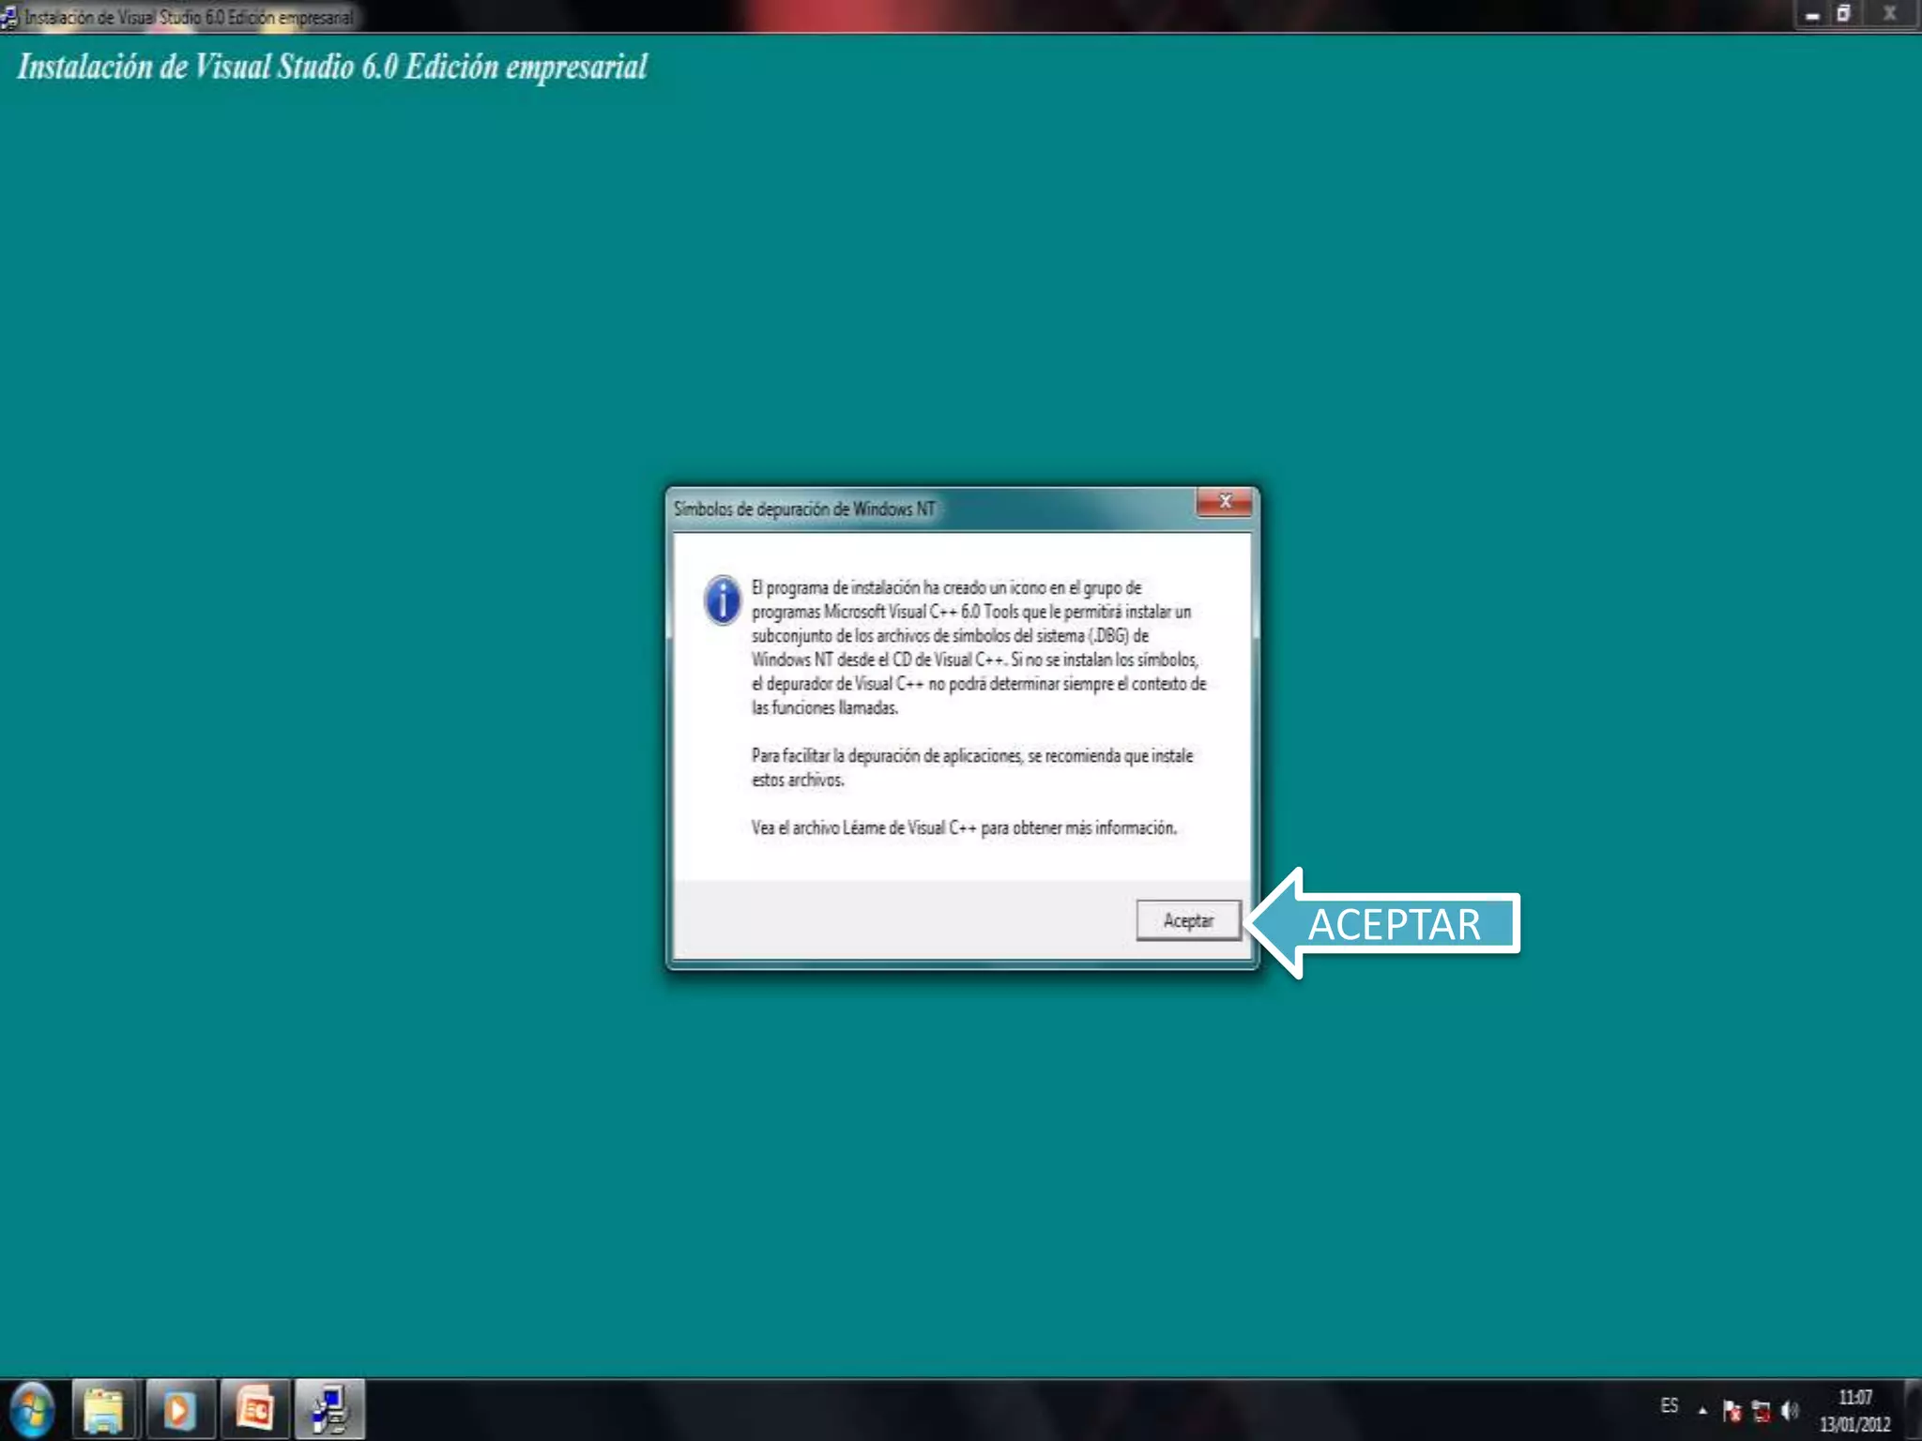Click the Aceptar button in the dialog

[x=1187, y=920]
